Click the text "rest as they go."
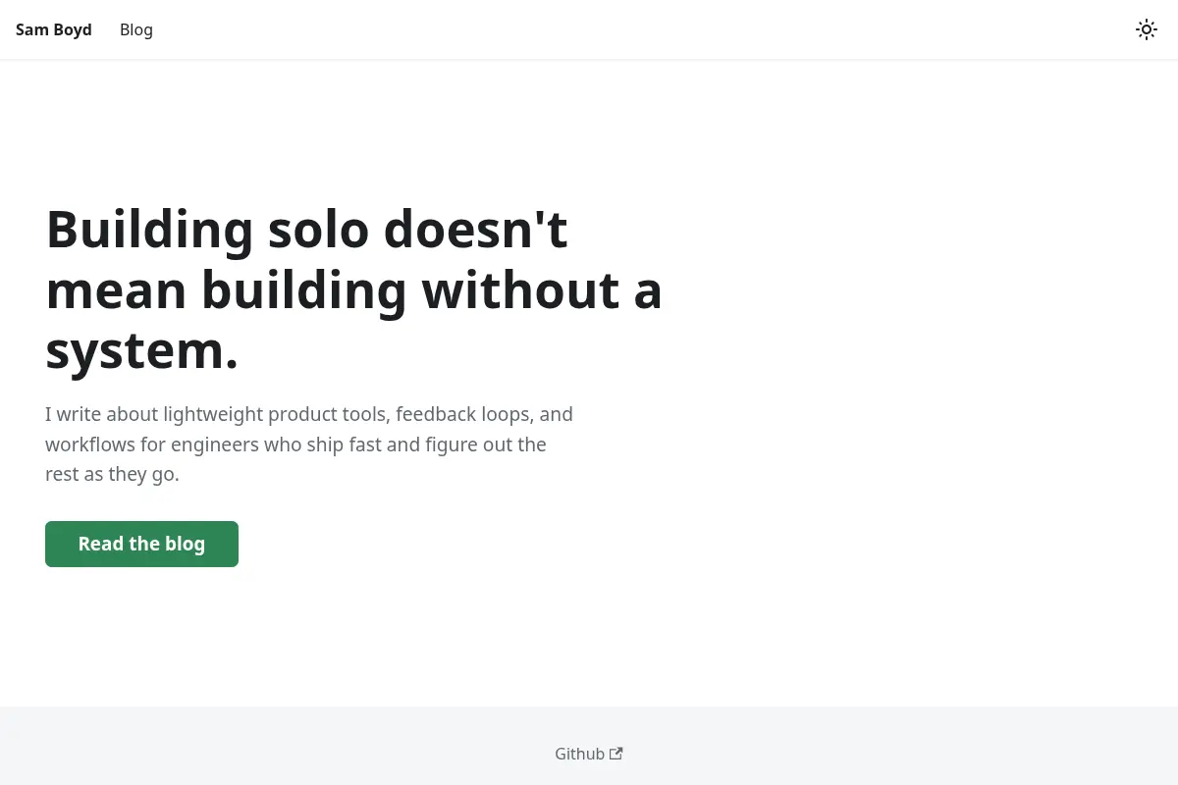Image resolution: width=1178 pixels, height=785 pixels. coord(112,474)
